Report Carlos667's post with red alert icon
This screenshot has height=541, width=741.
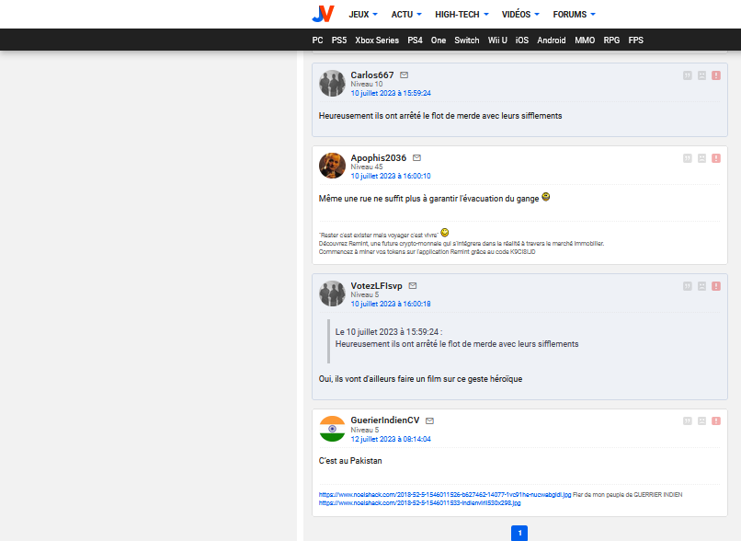point(716,75)
